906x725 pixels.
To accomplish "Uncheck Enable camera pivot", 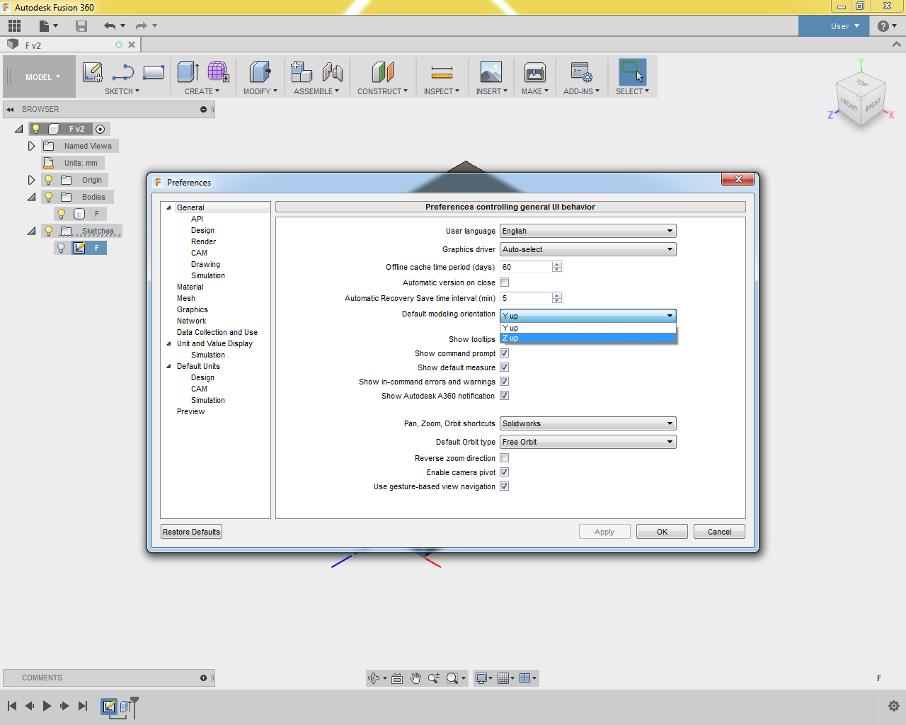I will coord(505,472).
